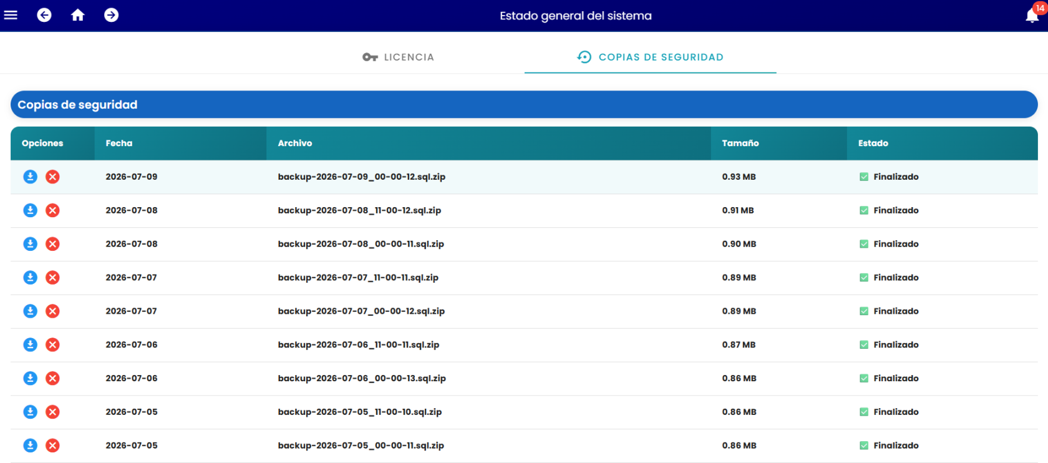Go forward with the right arrow icon

[x=112, y=15]
